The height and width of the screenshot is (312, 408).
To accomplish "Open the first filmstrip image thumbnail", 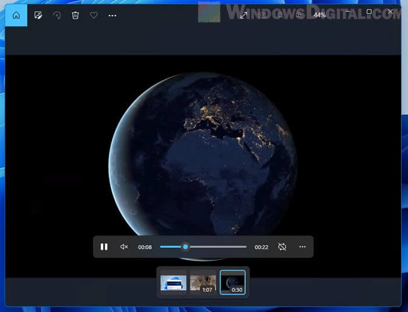I will [x=173, y=283].
